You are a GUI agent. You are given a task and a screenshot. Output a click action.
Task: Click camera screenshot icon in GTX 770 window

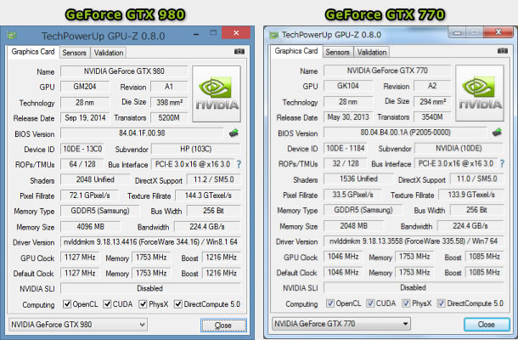click(x=503, y=51)
